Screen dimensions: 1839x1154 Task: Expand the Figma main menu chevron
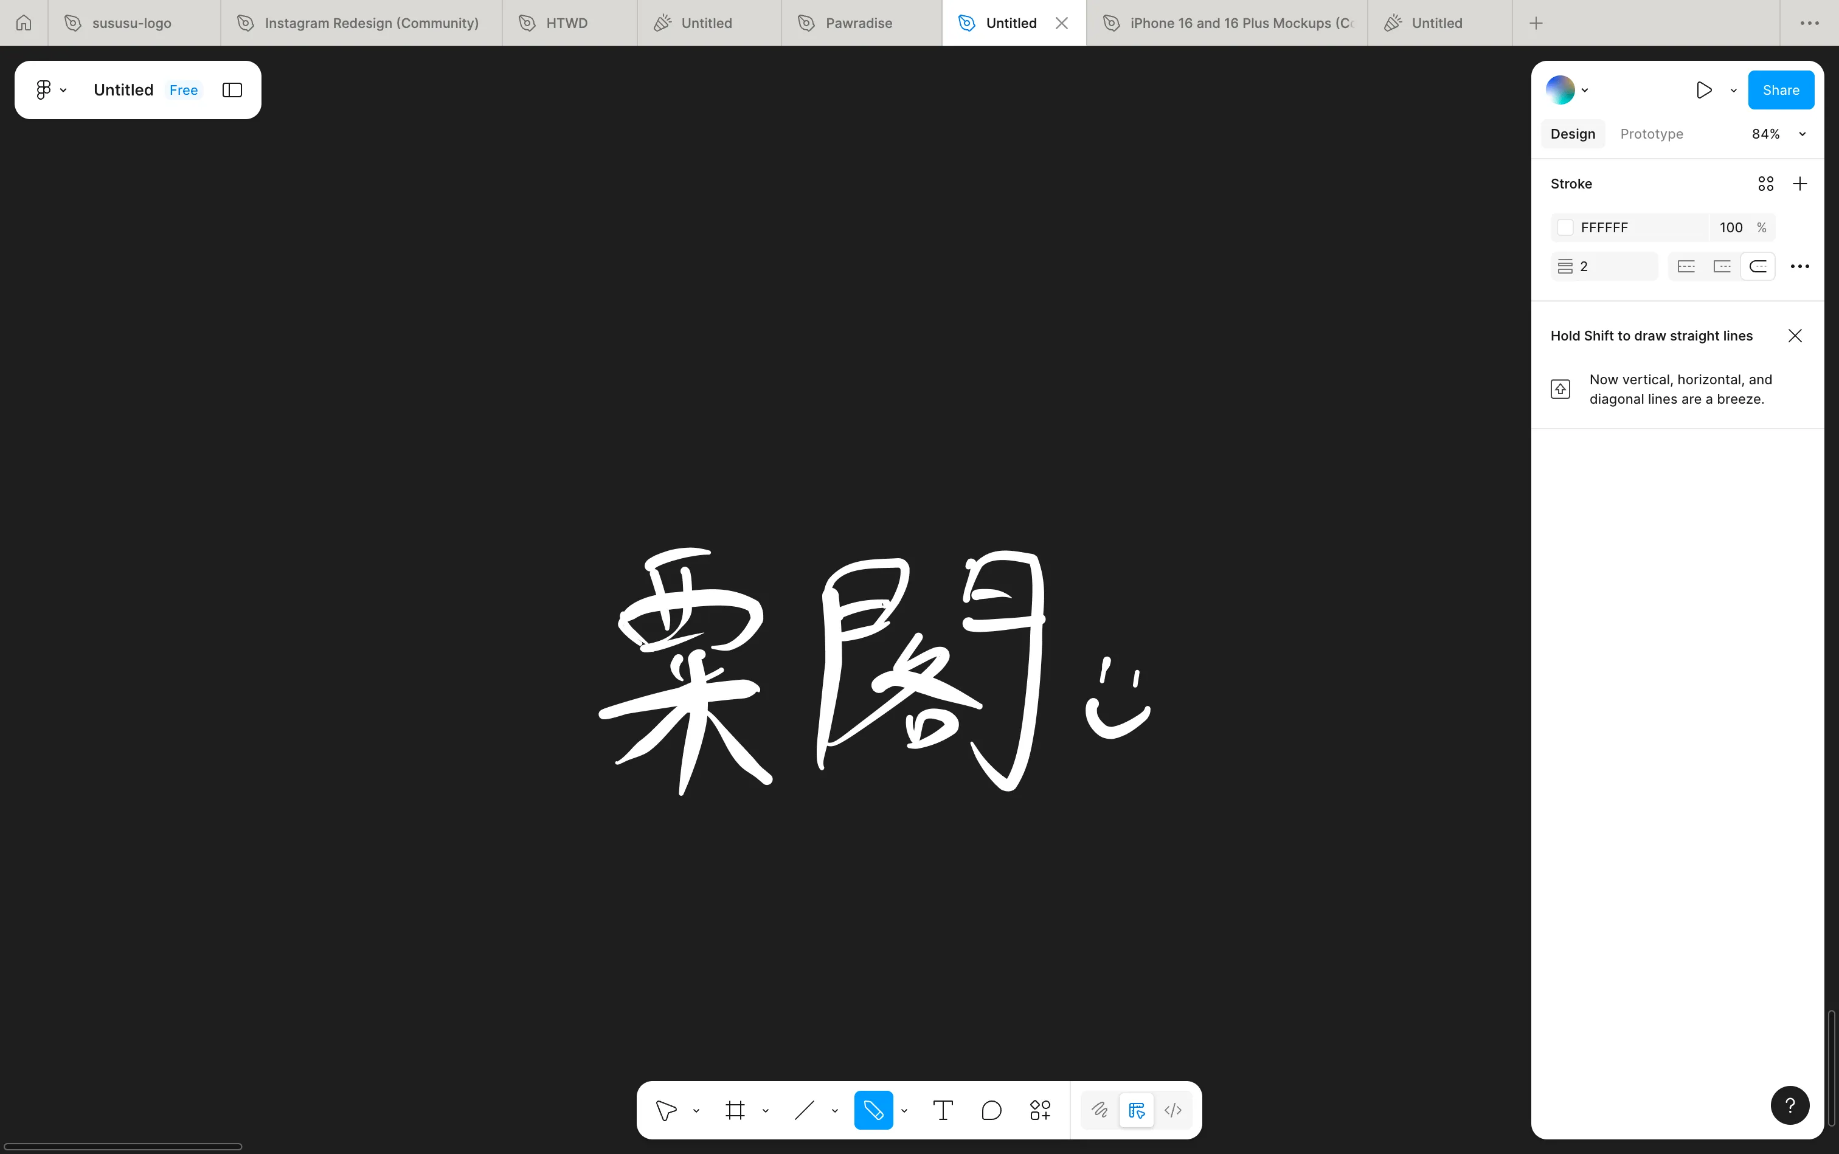63,89
